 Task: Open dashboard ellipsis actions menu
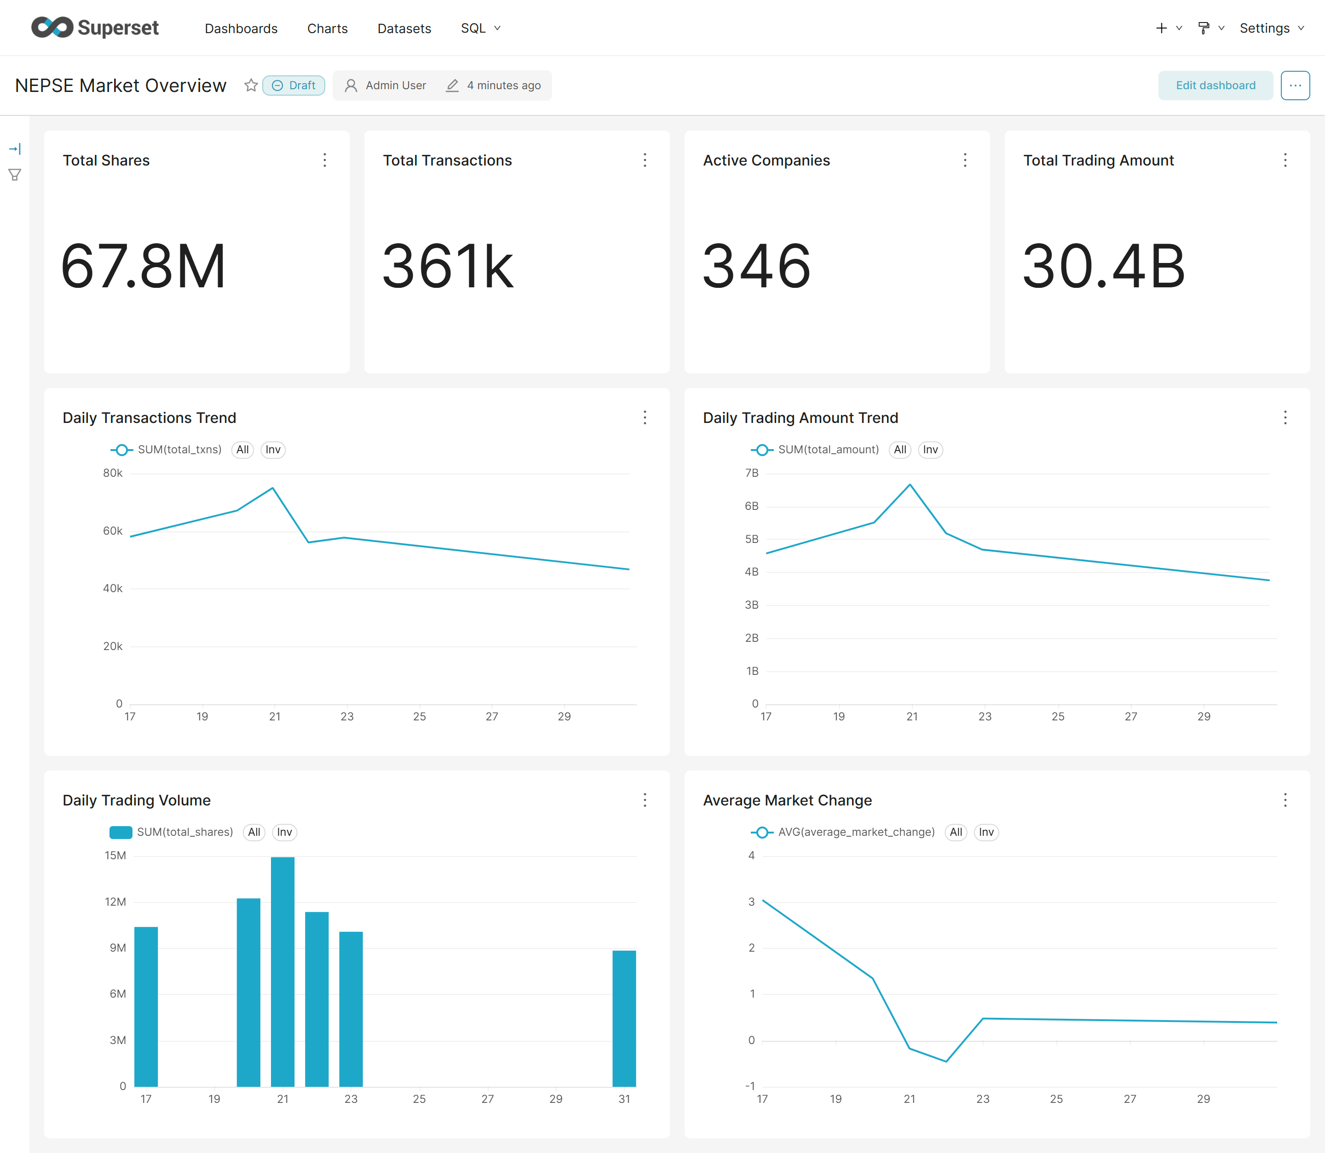pos(1295,85)
